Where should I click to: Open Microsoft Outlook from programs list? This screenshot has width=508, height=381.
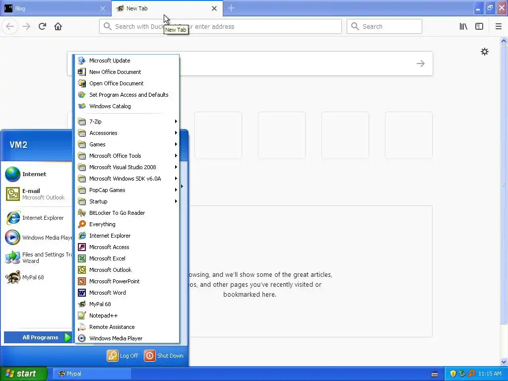pyautogui.click(x=126, y=270)
